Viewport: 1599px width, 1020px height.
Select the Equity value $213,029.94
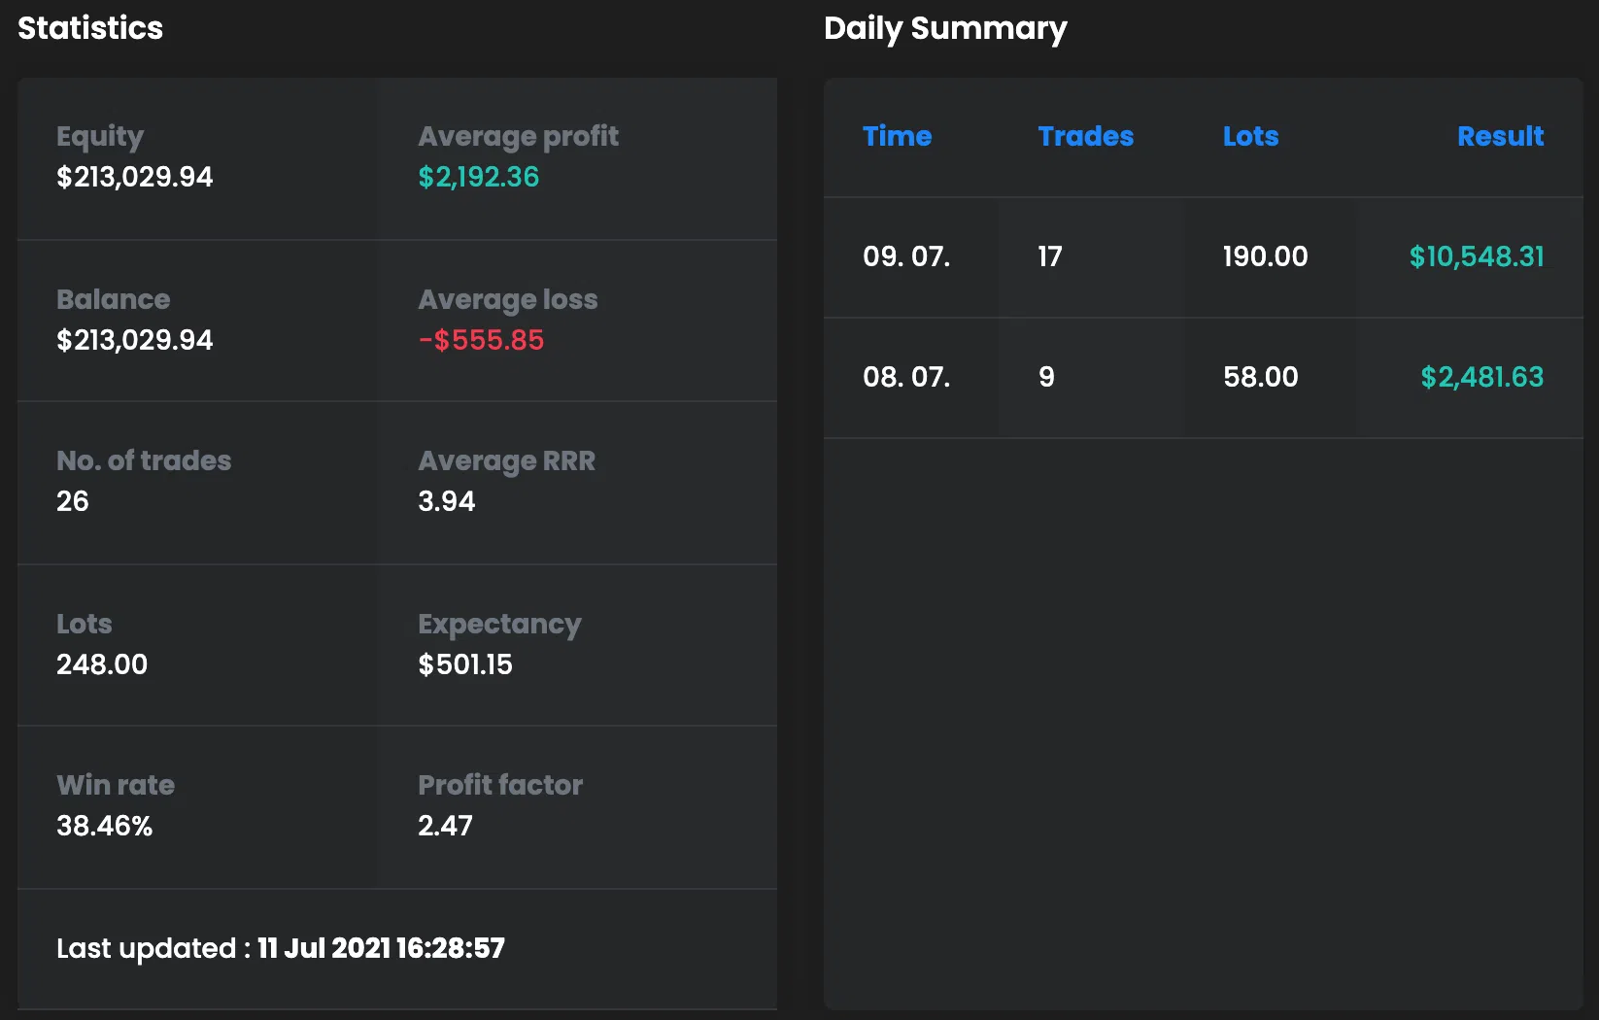pos(135,178)
